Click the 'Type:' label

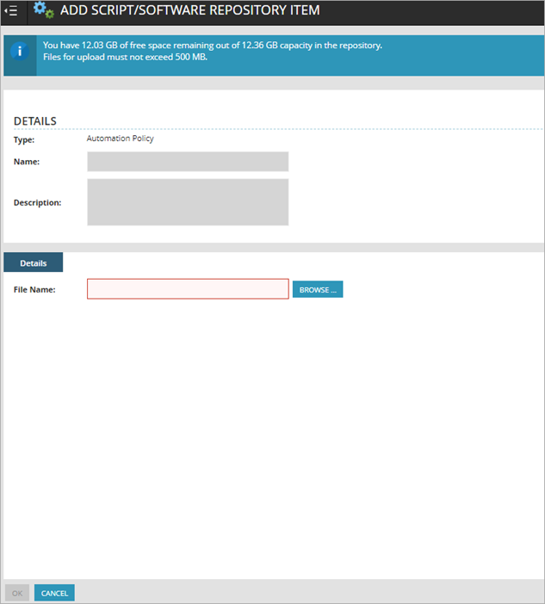[24, 140]
